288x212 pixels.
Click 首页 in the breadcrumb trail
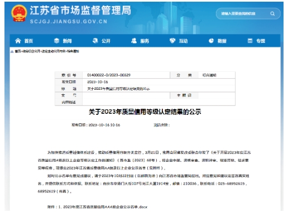click(x=18, y=51)
